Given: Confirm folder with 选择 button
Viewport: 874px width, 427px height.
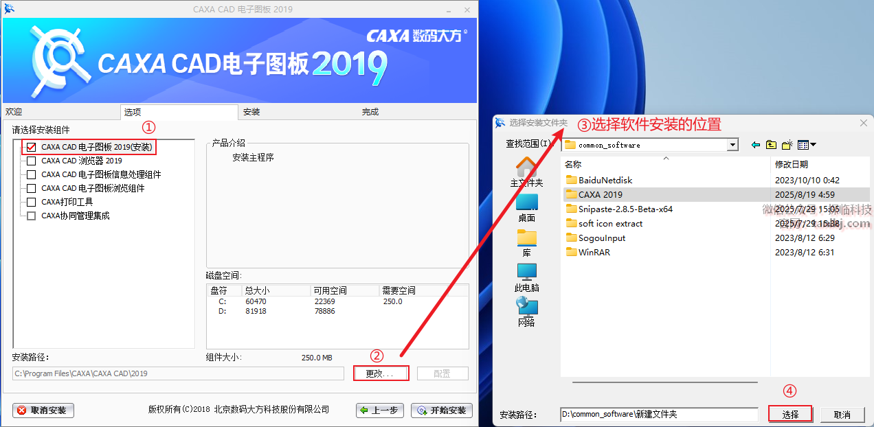Looking at the screenshot, I should tap(790, 415).
